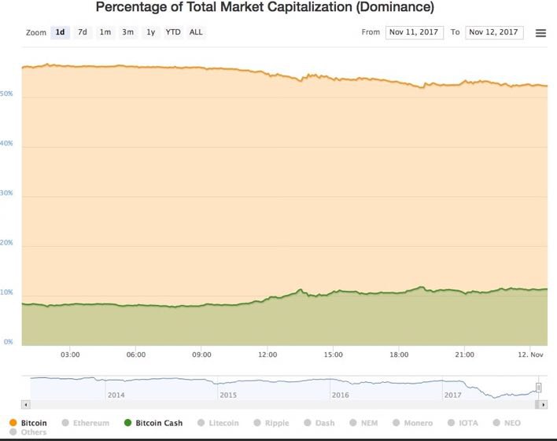Viewport: 557px width, 441px height.
Task: Click the chart title text
Action: click(x=265, y=7)
